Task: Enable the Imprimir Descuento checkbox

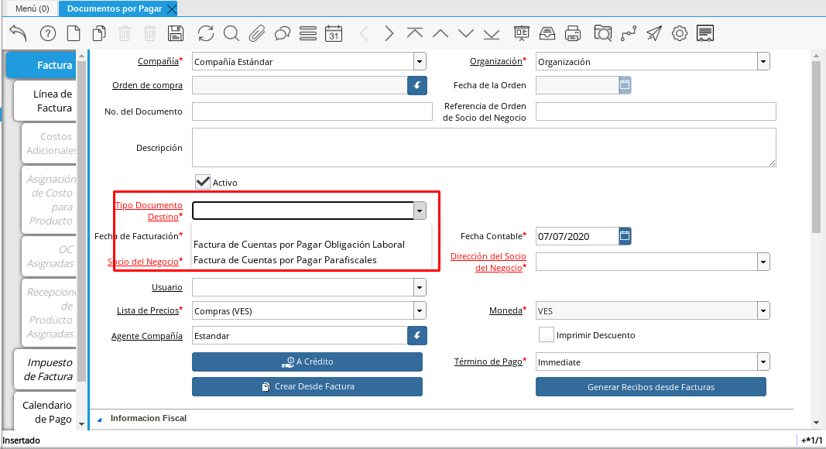Action: (x=547, y=334)
